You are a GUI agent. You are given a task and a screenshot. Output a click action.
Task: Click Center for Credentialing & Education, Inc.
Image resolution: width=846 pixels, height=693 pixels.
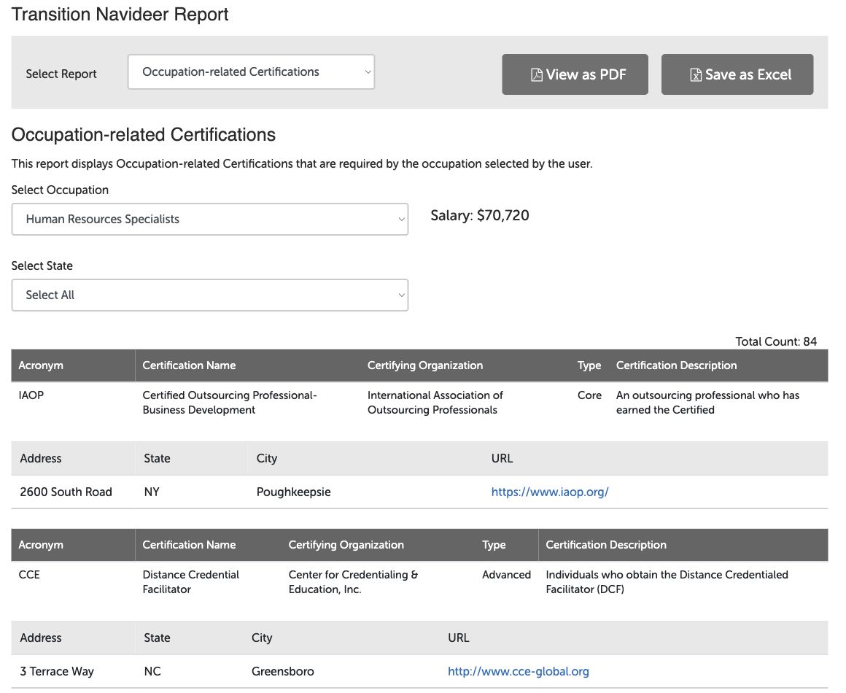click(354, 582)
